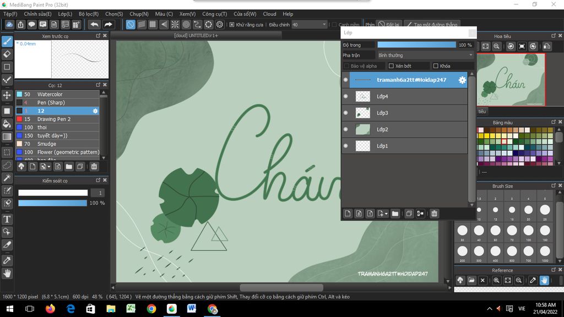The height and width of the screenshot is (317, 564).
Task: Enable crisscross grid snap guide
Action: coord(153,24)
